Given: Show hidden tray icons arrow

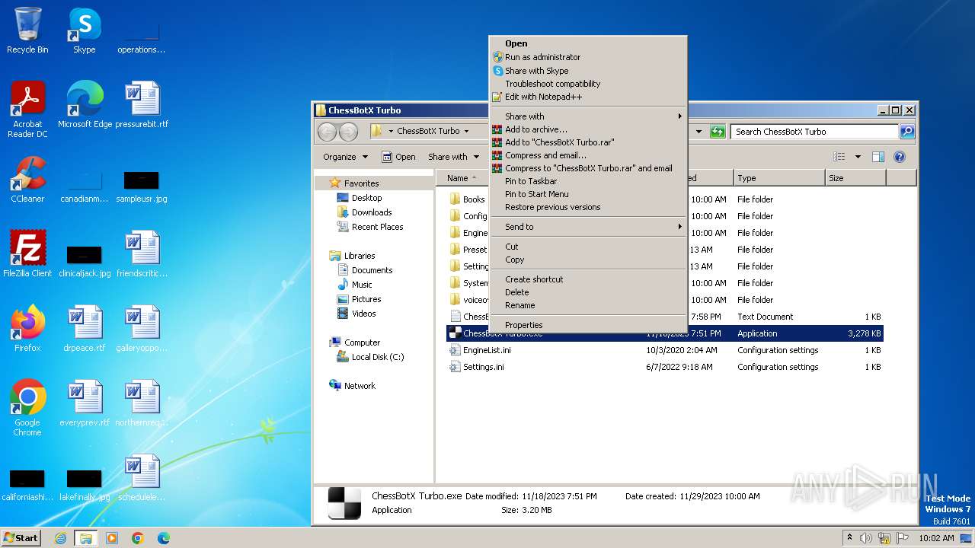Looking at the screenshot, I should tap(850, 538).
